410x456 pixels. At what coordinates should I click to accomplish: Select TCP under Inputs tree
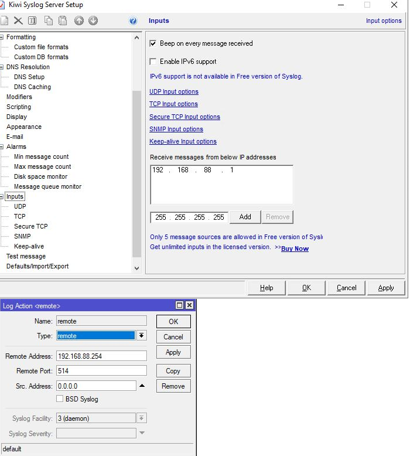point(19,216)
